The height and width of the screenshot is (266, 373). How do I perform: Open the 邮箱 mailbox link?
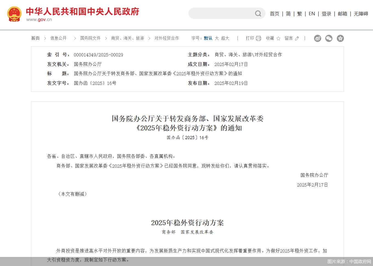342,13
